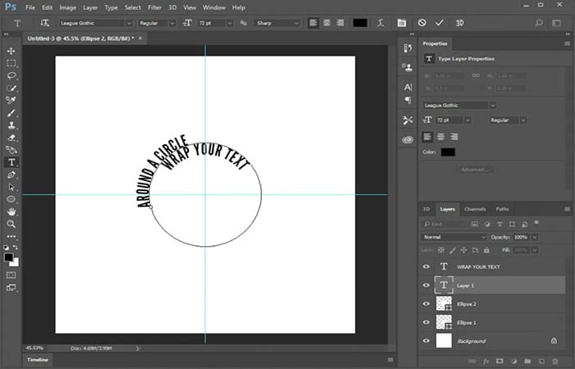Choose the Brush tool
The image size is (575, 369).
[11, 113]
